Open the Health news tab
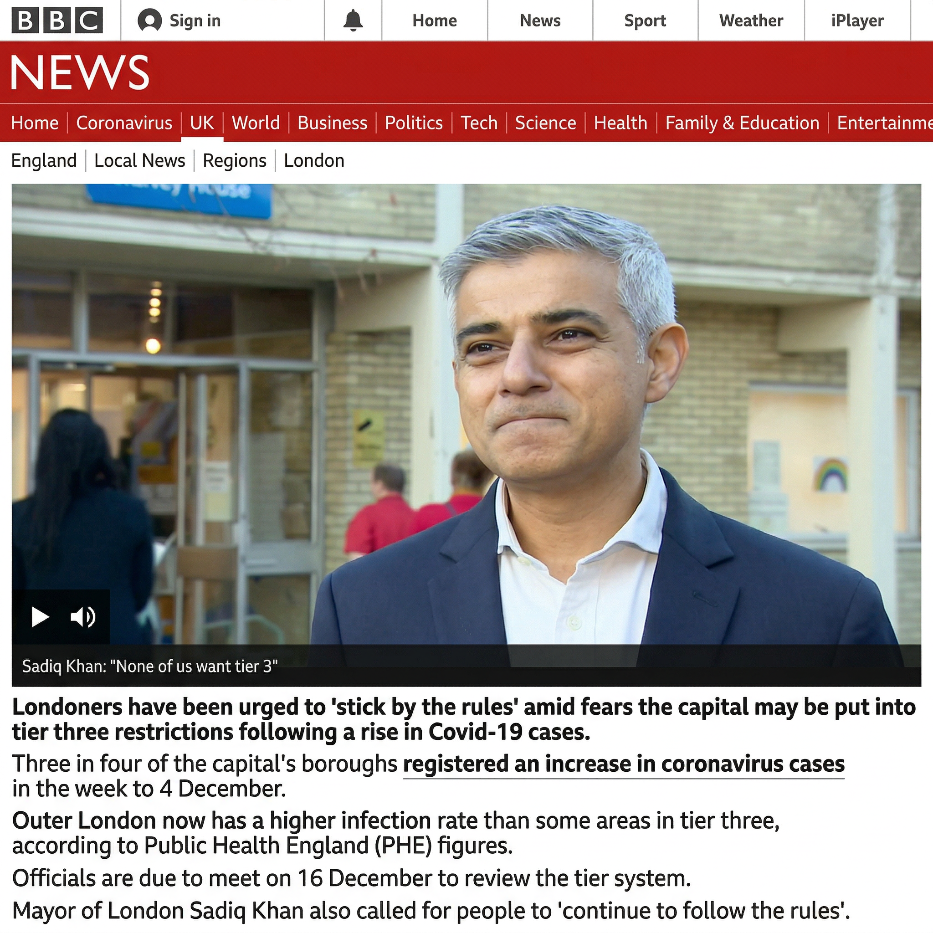 620,123
